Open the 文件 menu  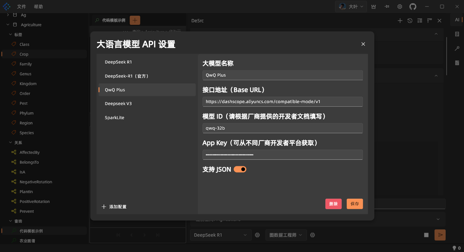[21, 6]
